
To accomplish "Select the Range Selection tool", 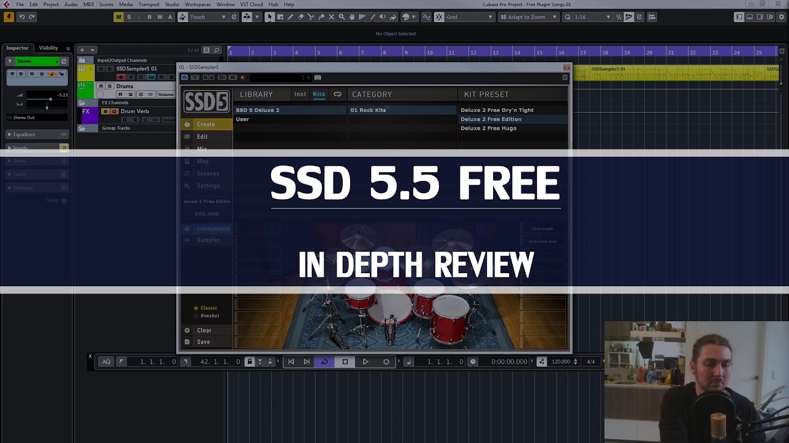I will 280,17.
